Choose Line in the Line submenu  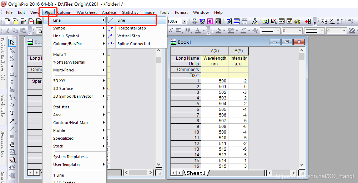[137, 20]
